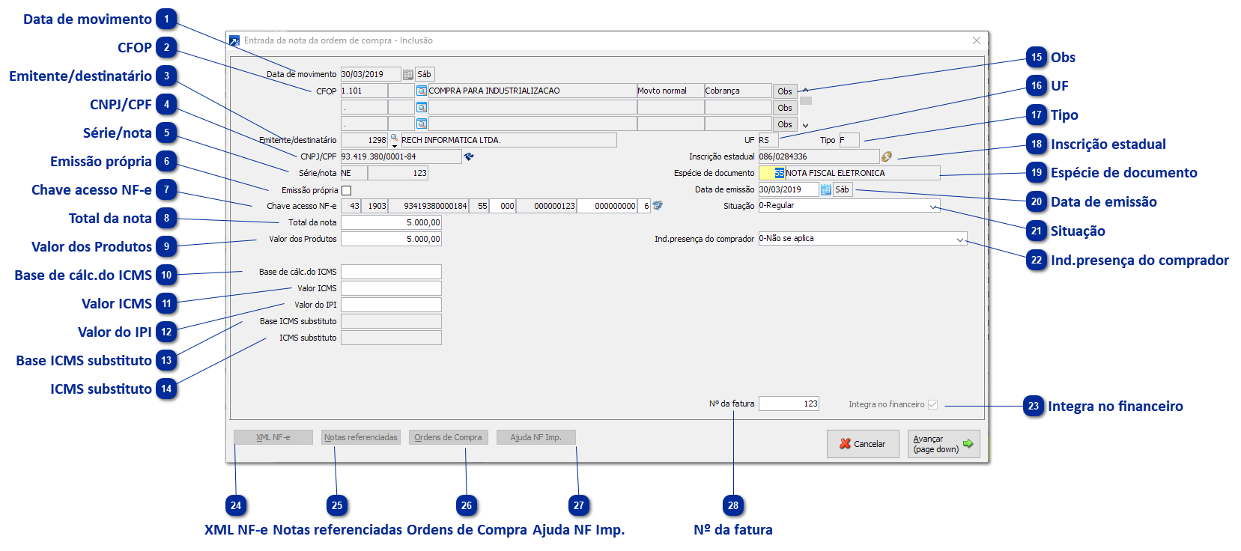Viewport: 1241px width, 551px height.
Task: Click the Inscrição estadual field
Action: [x=819, y=156]
